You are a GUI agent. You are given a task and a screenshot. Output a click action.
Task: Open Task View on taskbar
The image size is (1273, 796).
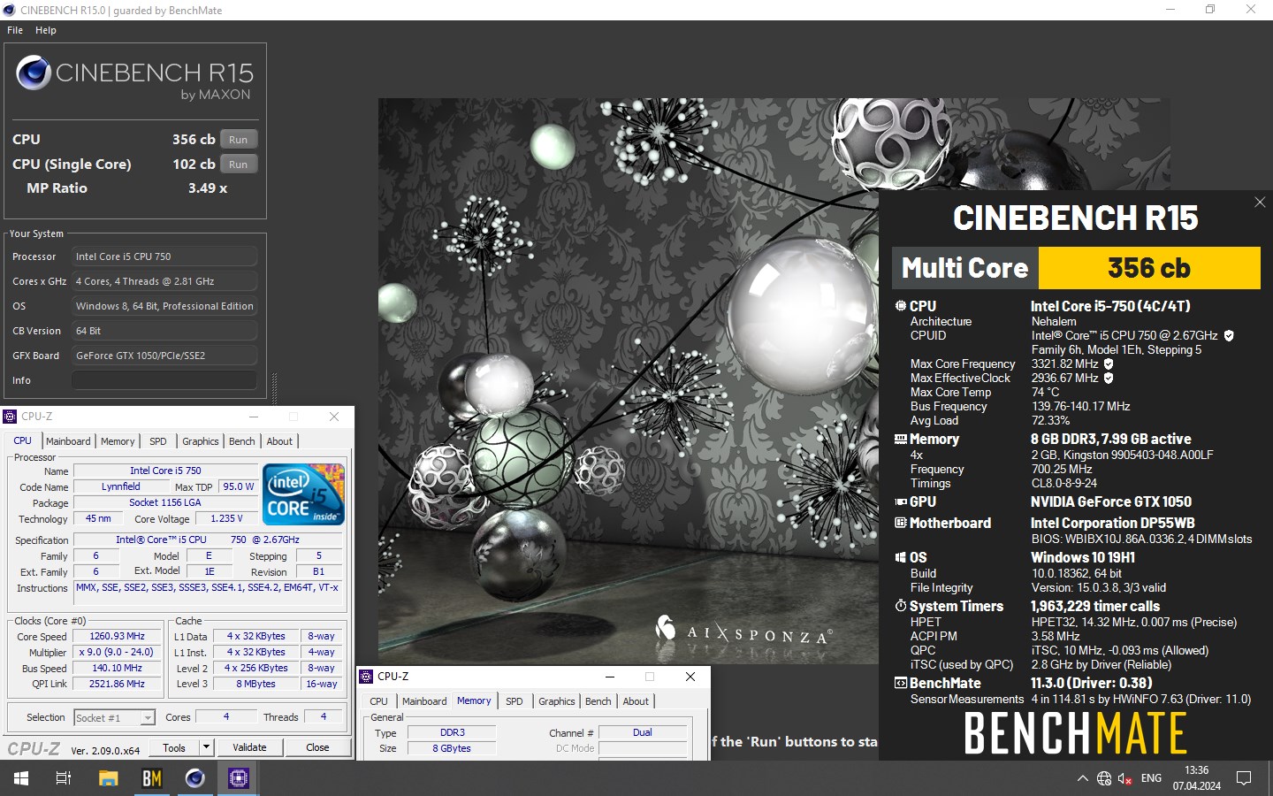(x=64, y=778)
